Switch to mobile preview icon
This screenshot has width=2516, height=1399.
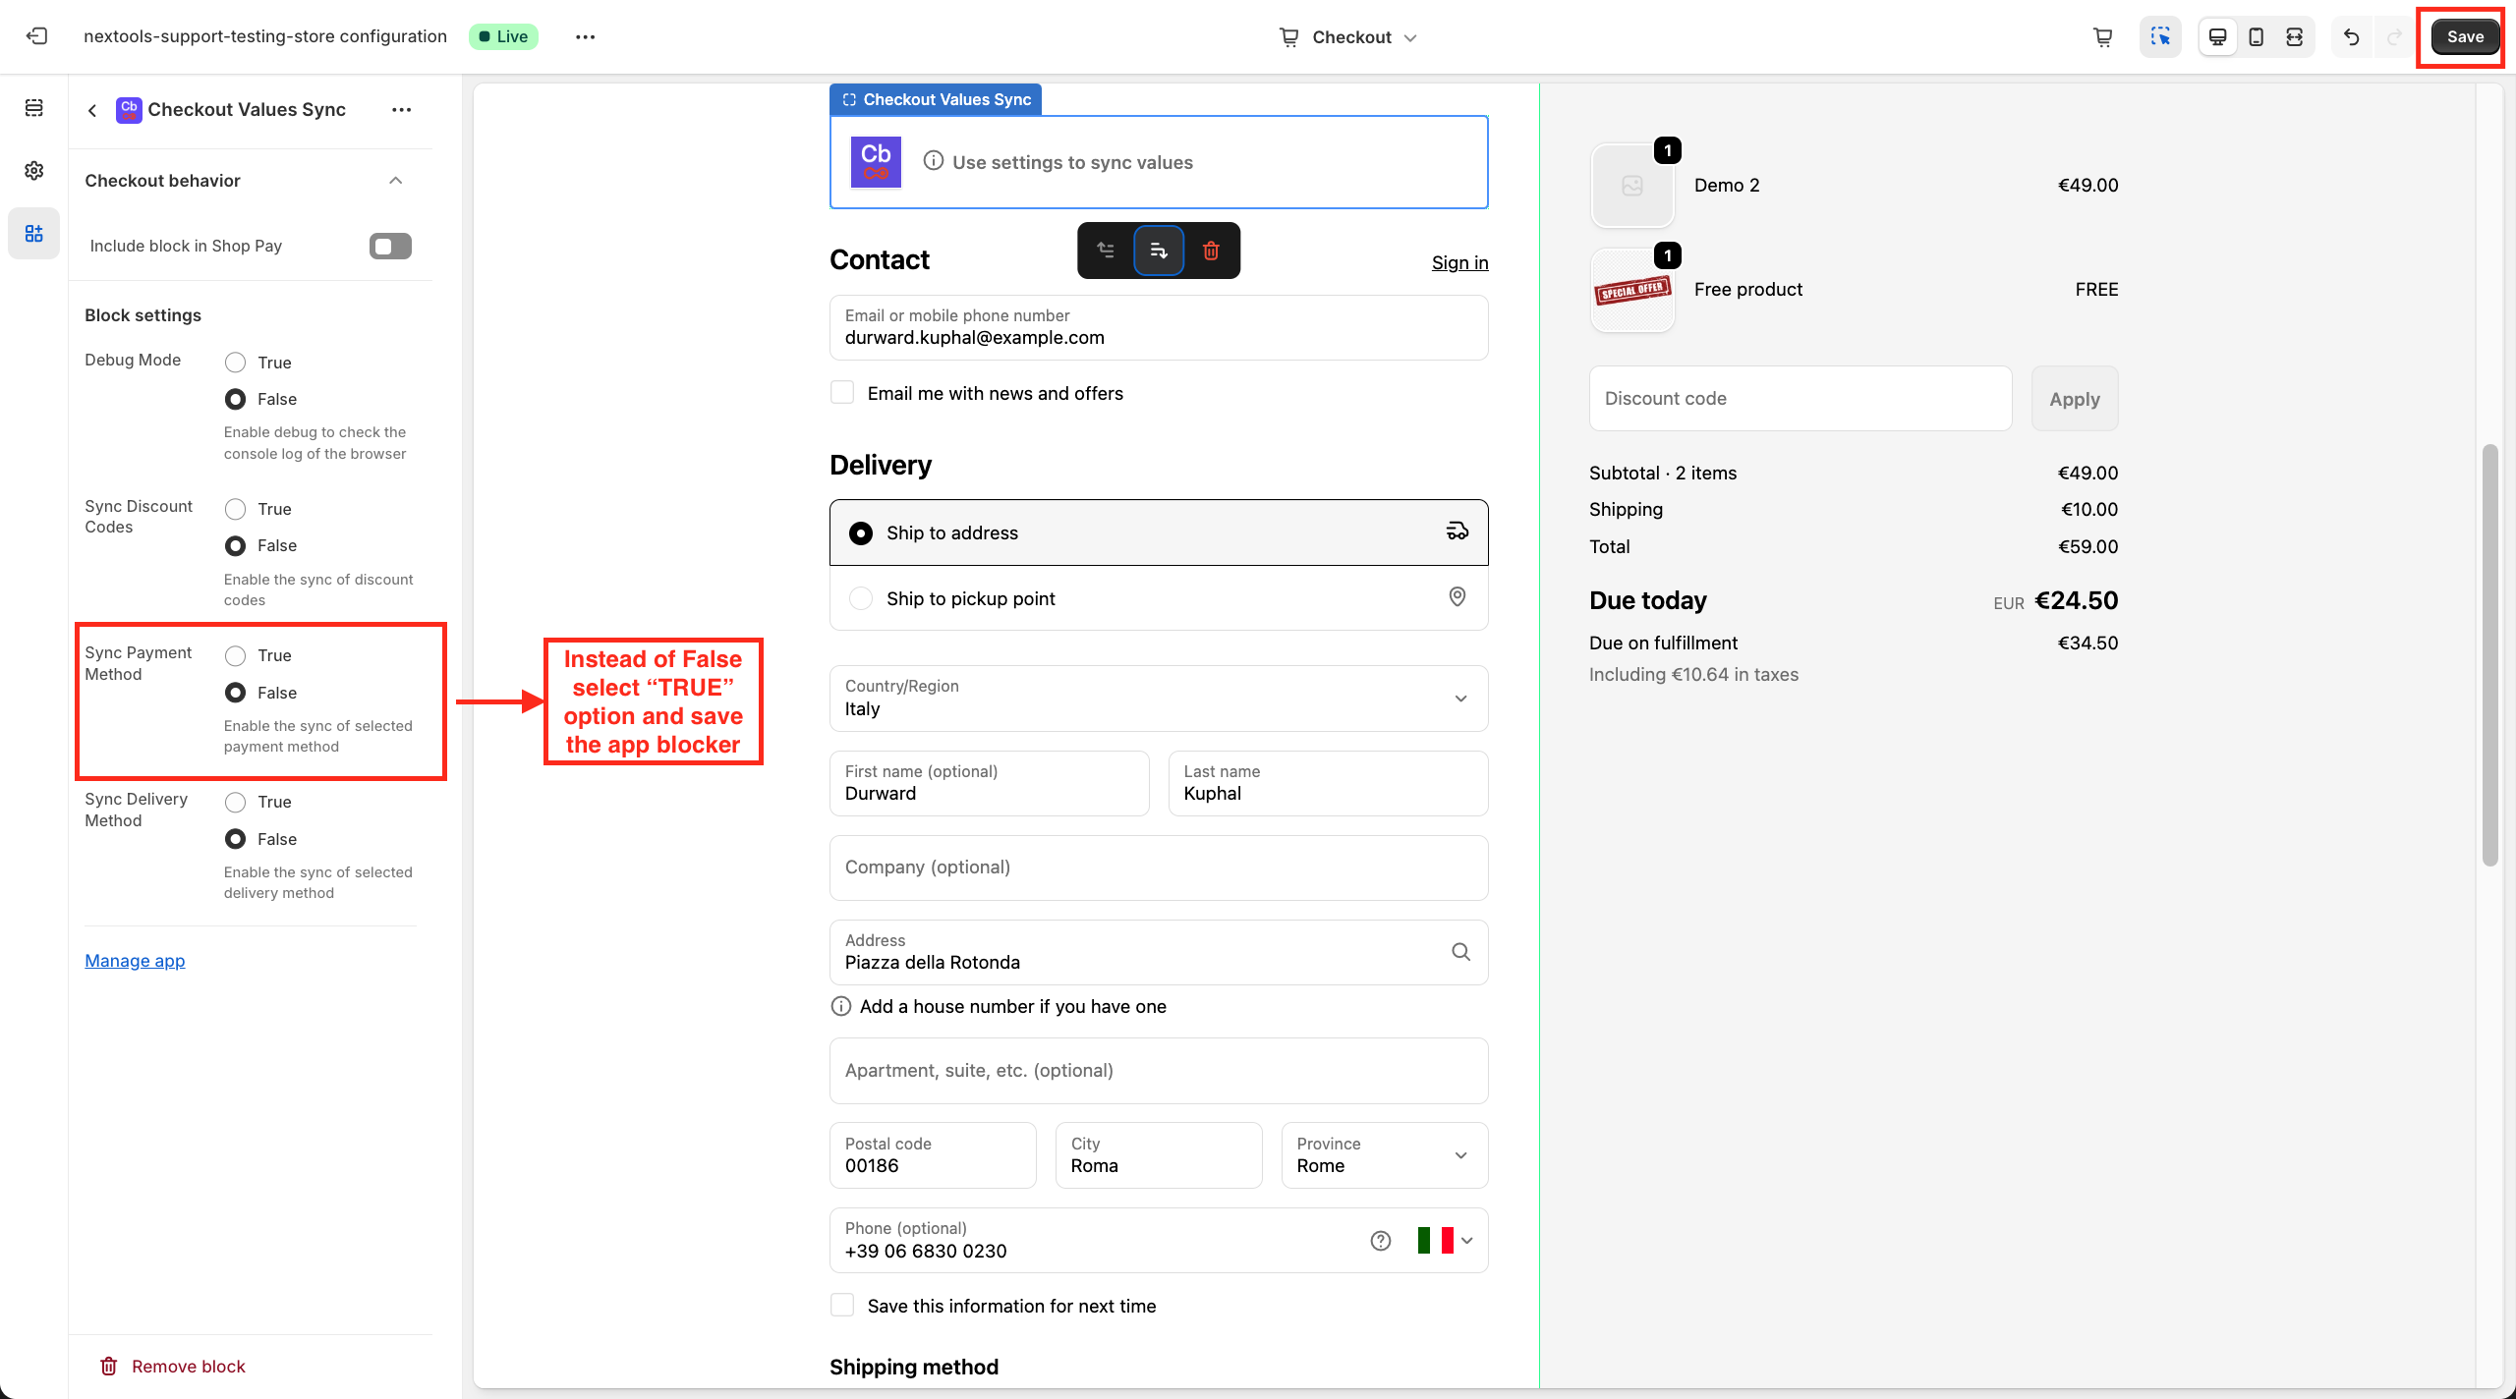click(x=2257, y=36)
